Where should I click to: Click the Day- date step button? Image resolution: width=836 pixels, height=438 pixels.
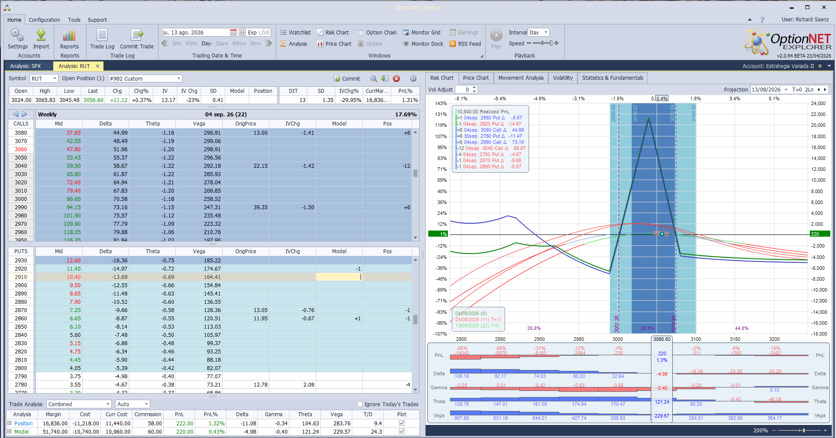click(207, 44)
